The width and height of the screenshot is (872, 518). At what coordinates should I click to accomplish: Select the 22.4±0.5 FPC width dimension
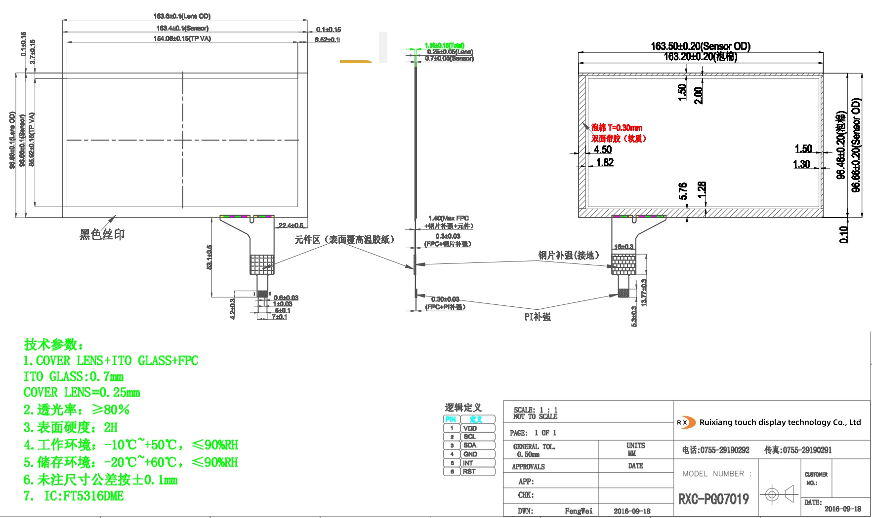tap(291, 225)
